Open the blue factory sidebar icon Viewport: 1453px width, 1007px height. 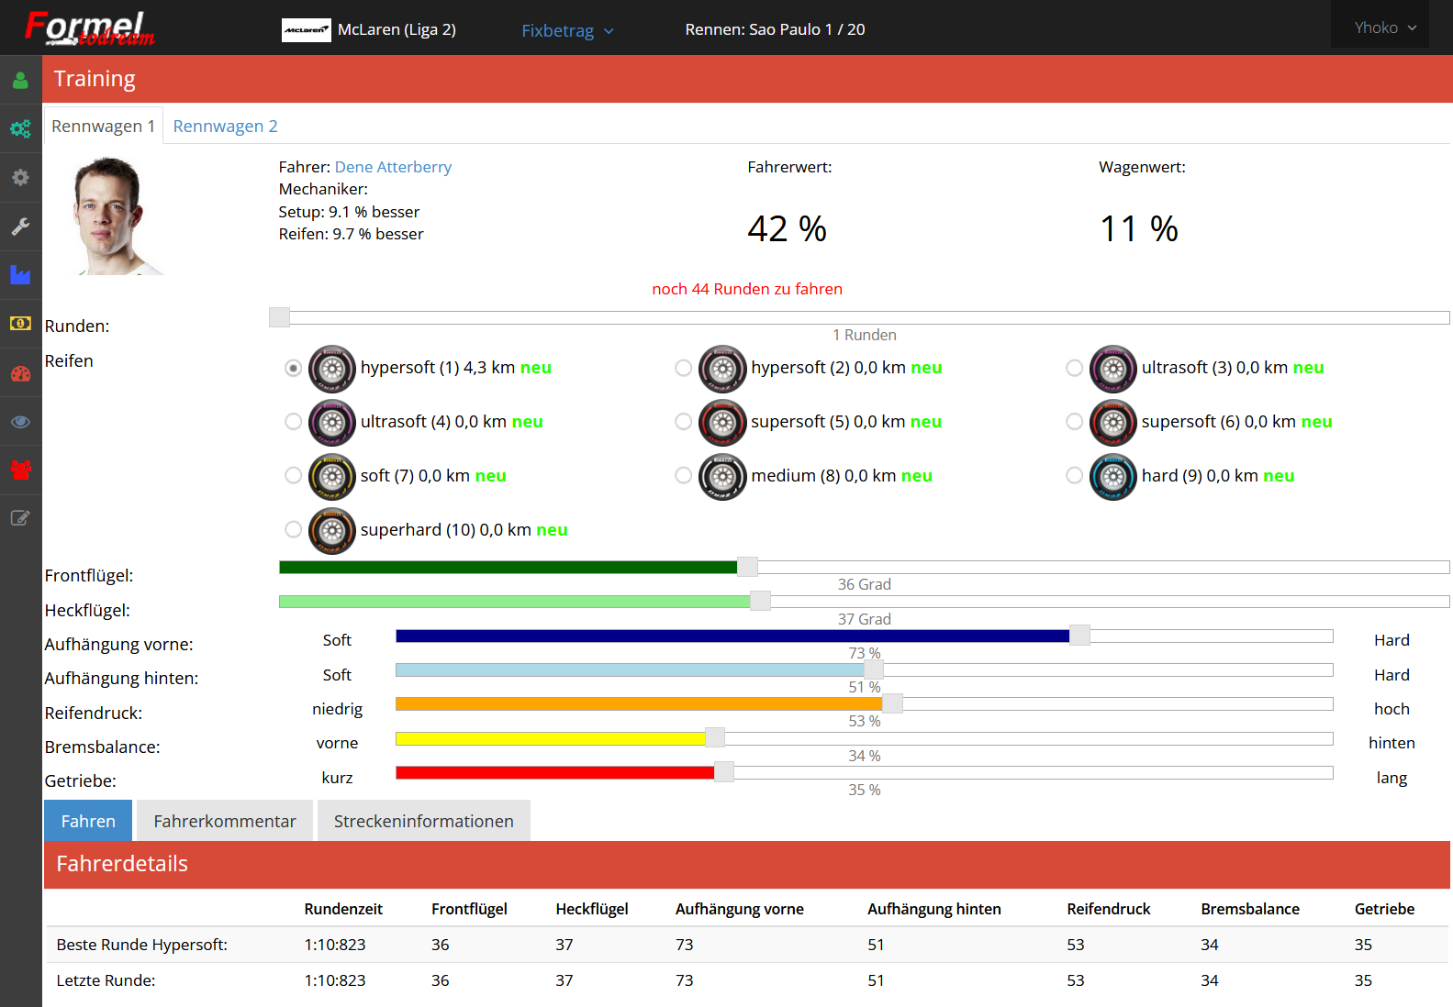tap(20, 275)
